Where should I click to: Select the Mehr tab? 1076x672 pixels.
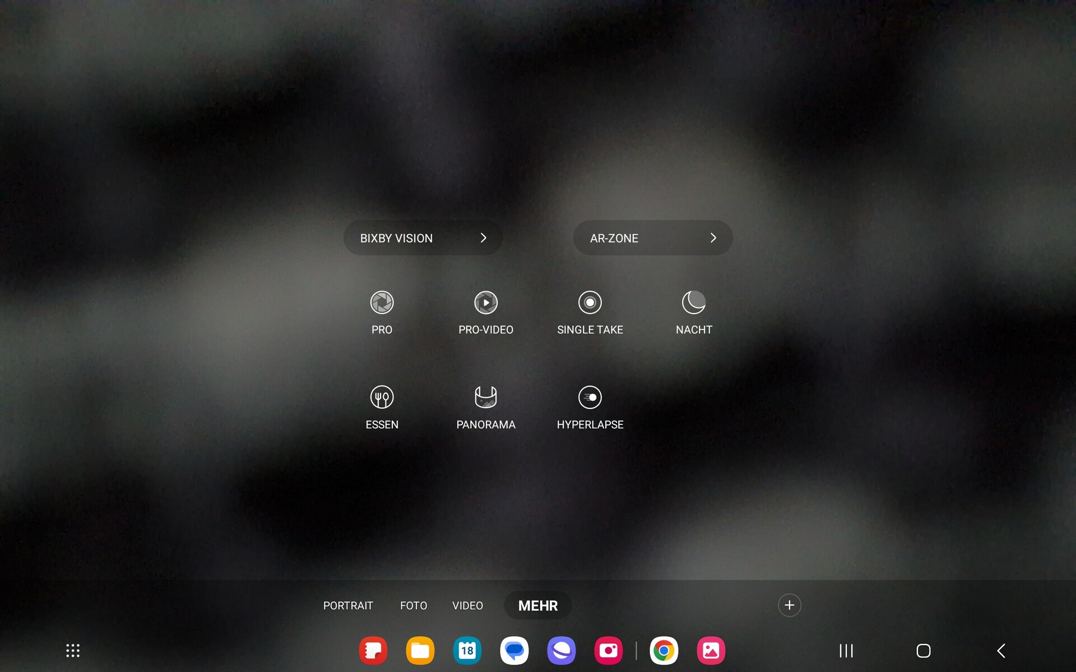tap(537, 606)
